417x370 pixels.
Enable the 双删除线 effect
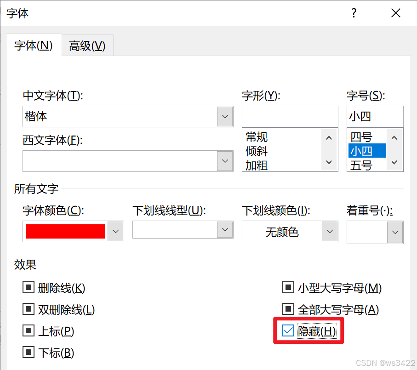(29, 309)
